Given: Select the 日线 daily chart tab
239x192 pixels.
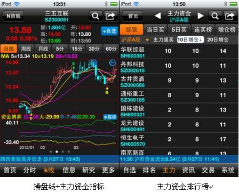Looking at the screenshot, I should point(9,49).
